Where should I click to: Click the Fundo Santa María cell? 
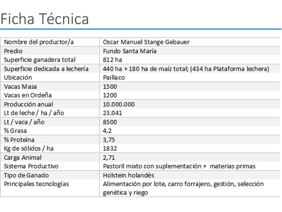coord(130,51)
